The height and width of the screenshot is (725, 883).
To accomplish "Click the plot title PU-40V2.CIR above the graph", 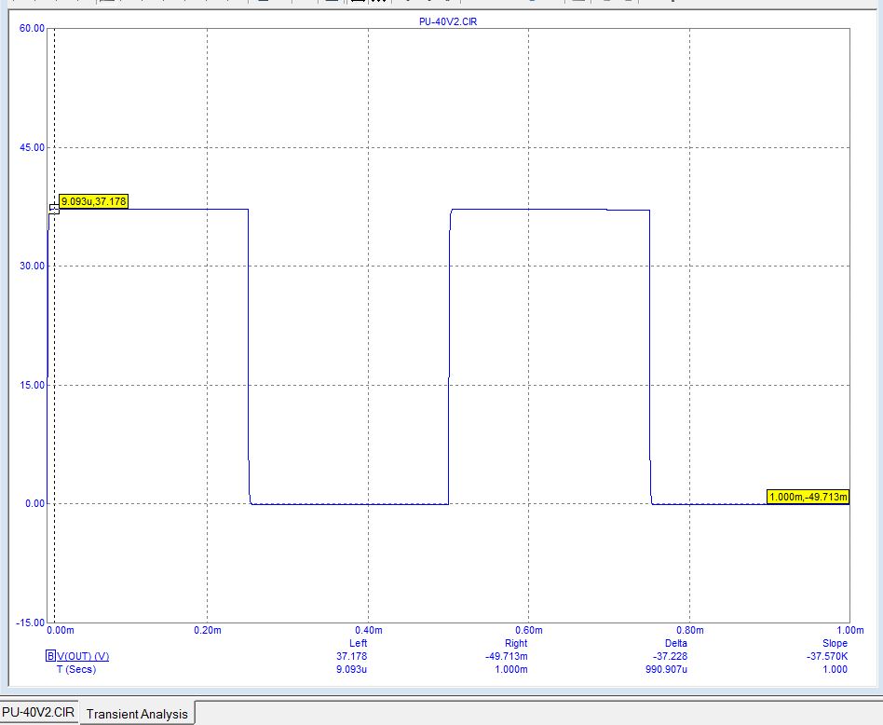I will [x=448, y=21].
